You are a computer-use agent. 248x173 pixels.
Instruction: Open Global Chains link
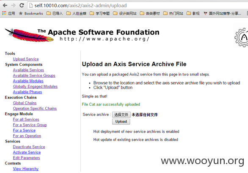pos(25,103)
